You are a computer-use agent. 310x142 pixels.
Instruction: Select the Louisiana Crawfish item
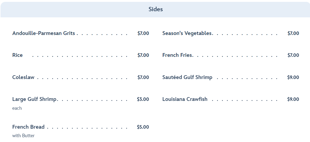click(x=185, y=99)
